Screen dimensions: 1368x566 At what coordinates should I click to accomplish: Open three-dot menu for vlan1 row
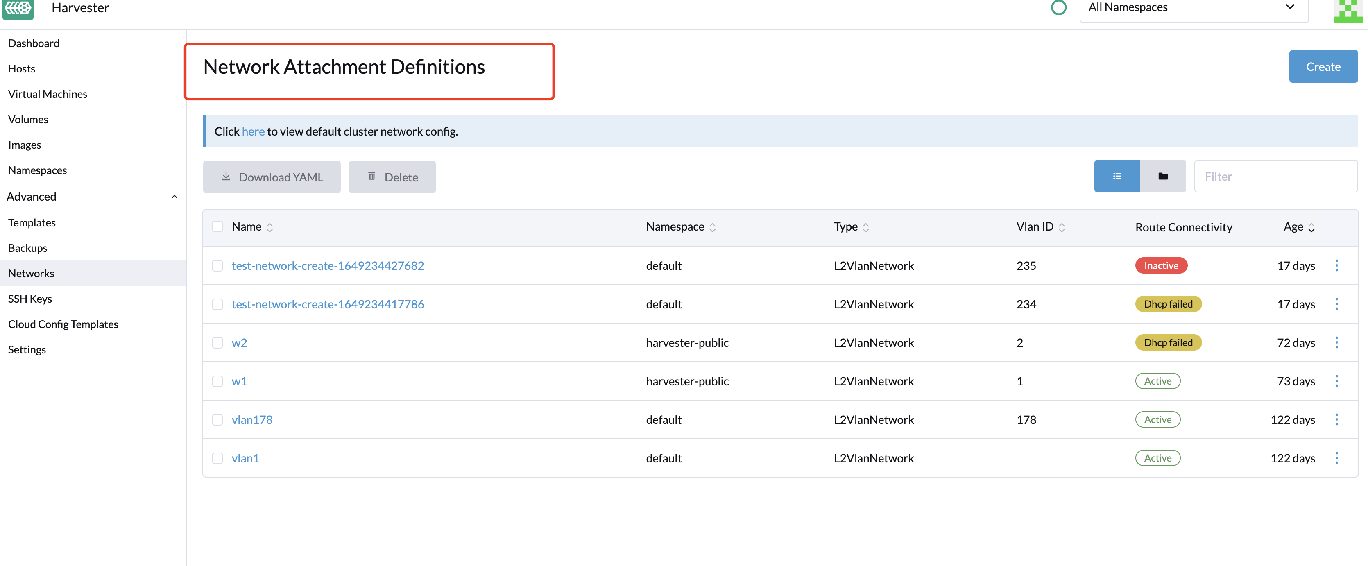[x=1336, y=458]
